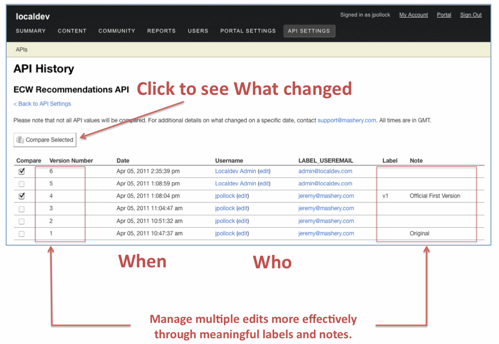
Task: Follow the Portal link in header
Action: click(x=444, y=15)
